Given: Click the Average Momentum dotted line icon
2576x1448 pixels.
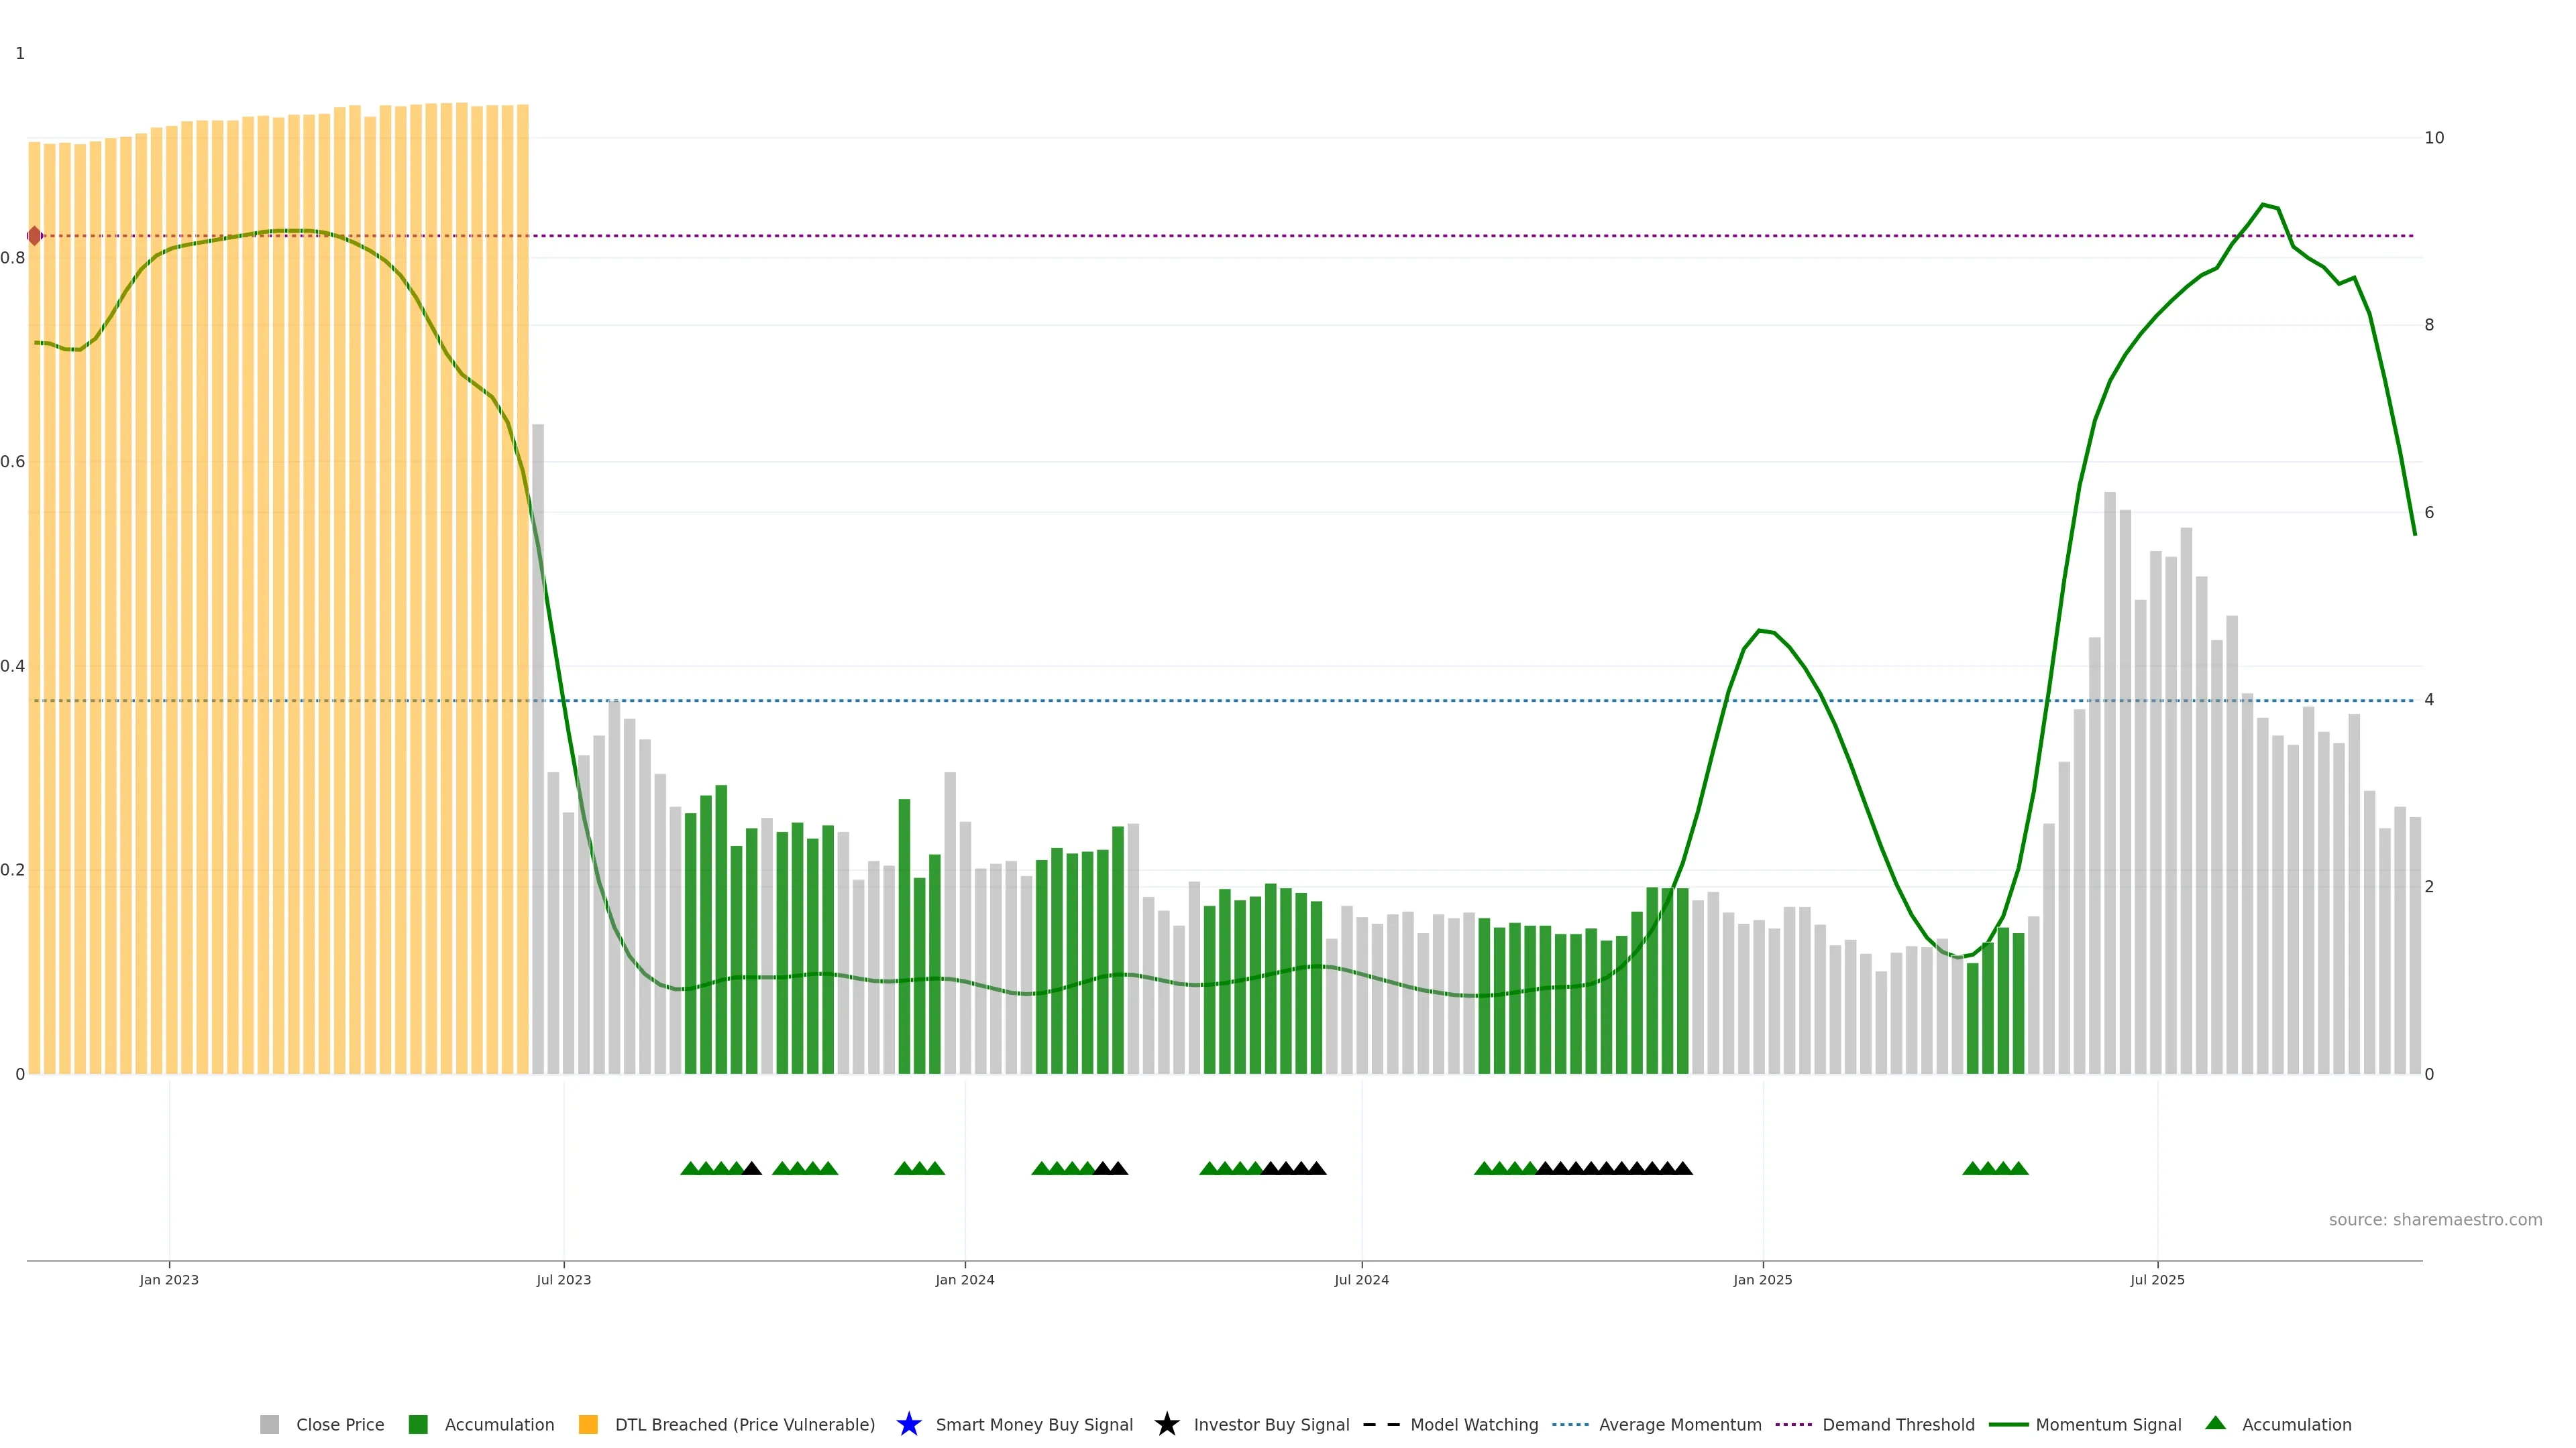Looking at the screenshot, I should tap(1570, 1424).
